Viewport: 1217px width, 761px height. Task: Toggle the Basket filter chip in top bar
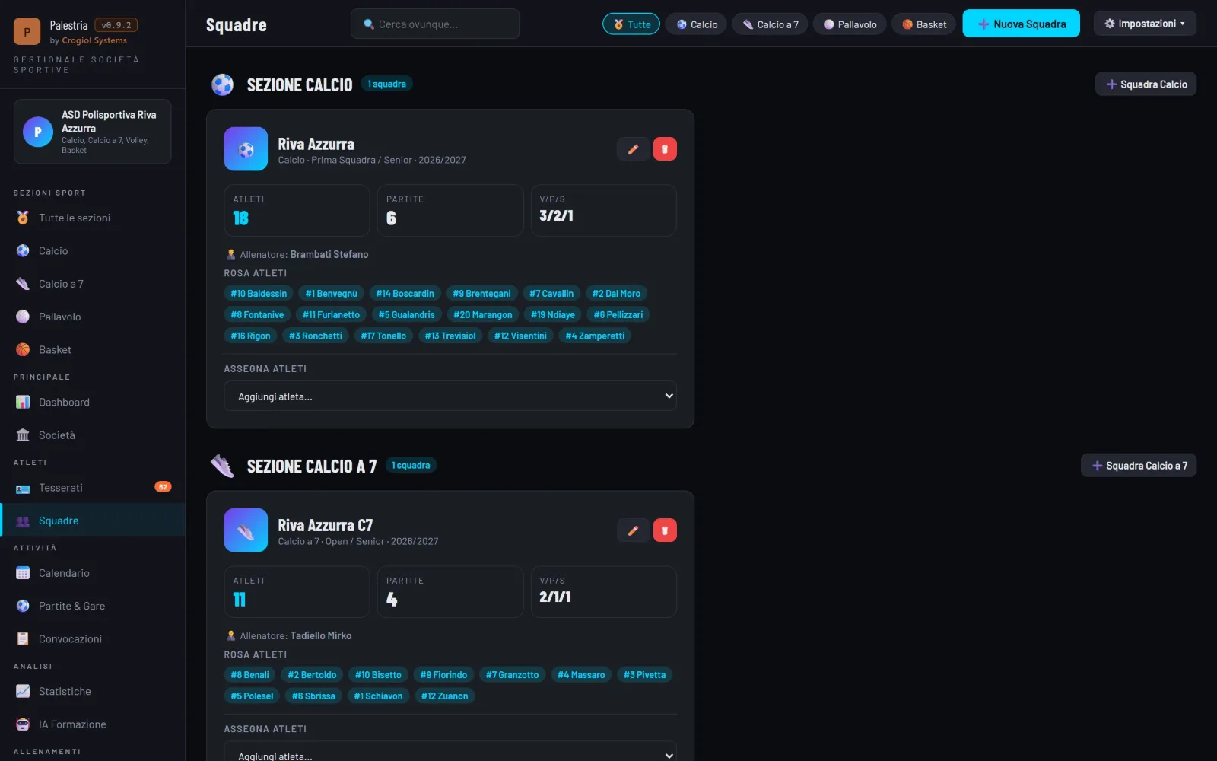click(x=924, y=24)
